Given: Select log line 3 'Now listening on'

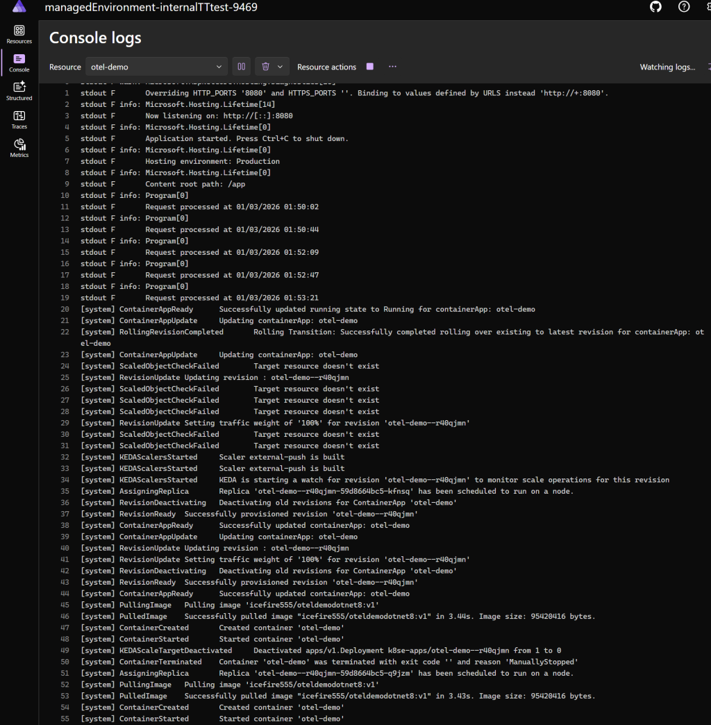Looking at the screenshot, I should coord(186,115).
